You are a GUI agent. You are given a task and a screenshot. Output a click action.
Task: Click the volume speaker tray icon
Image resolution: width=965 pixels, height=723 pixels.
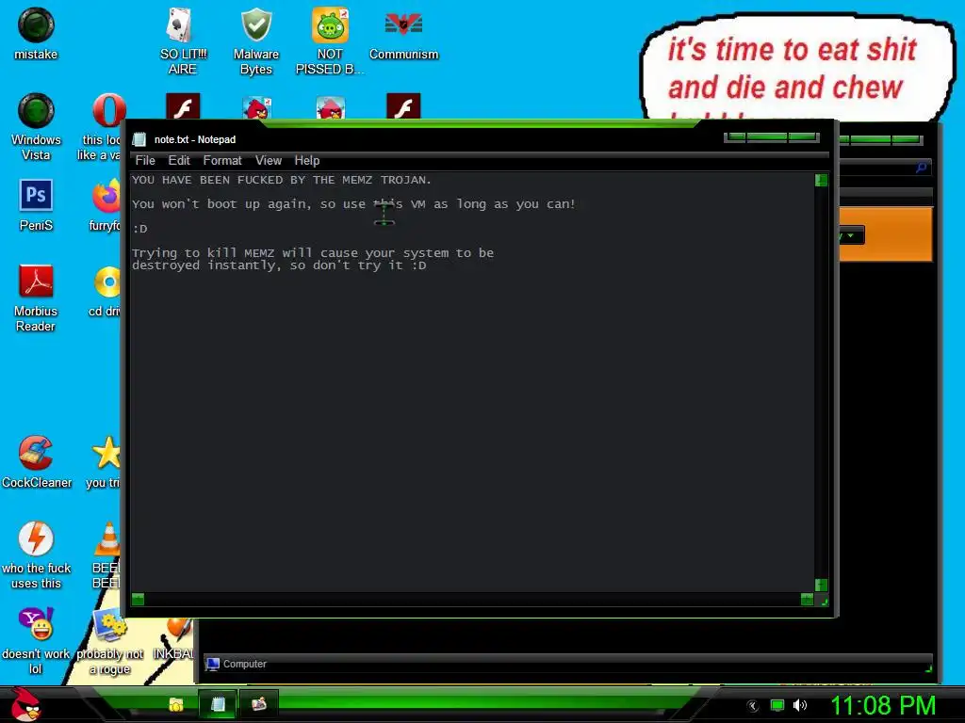pos(799,705)
